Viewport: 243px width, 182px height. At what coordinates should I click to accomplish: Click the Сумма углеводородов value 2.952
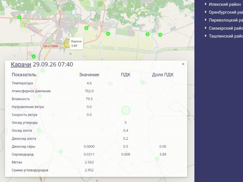(89, 170)
